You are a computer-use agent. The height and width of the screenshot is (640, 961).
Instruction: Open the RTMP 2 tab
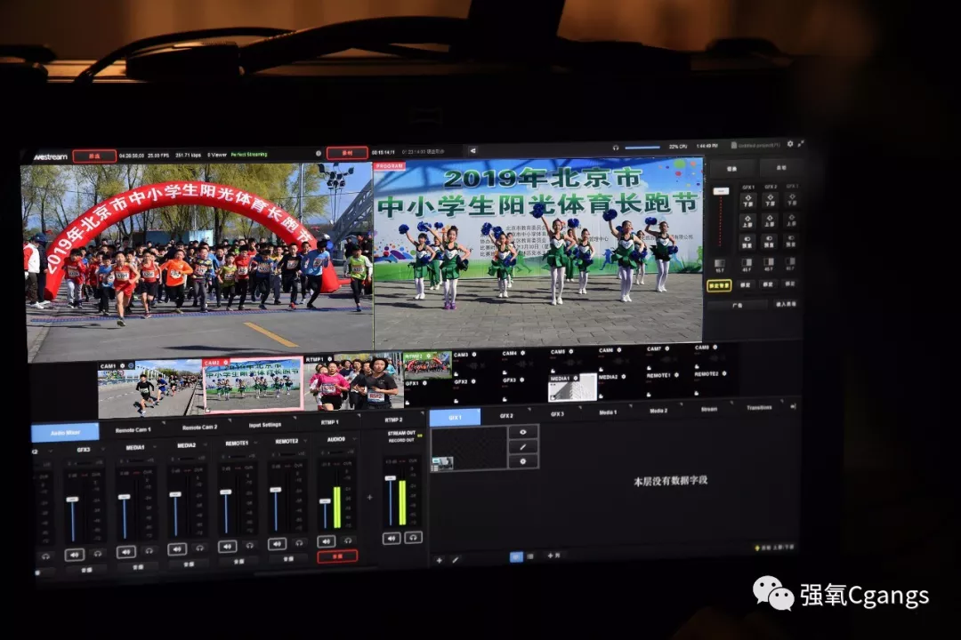pos(393,420)
